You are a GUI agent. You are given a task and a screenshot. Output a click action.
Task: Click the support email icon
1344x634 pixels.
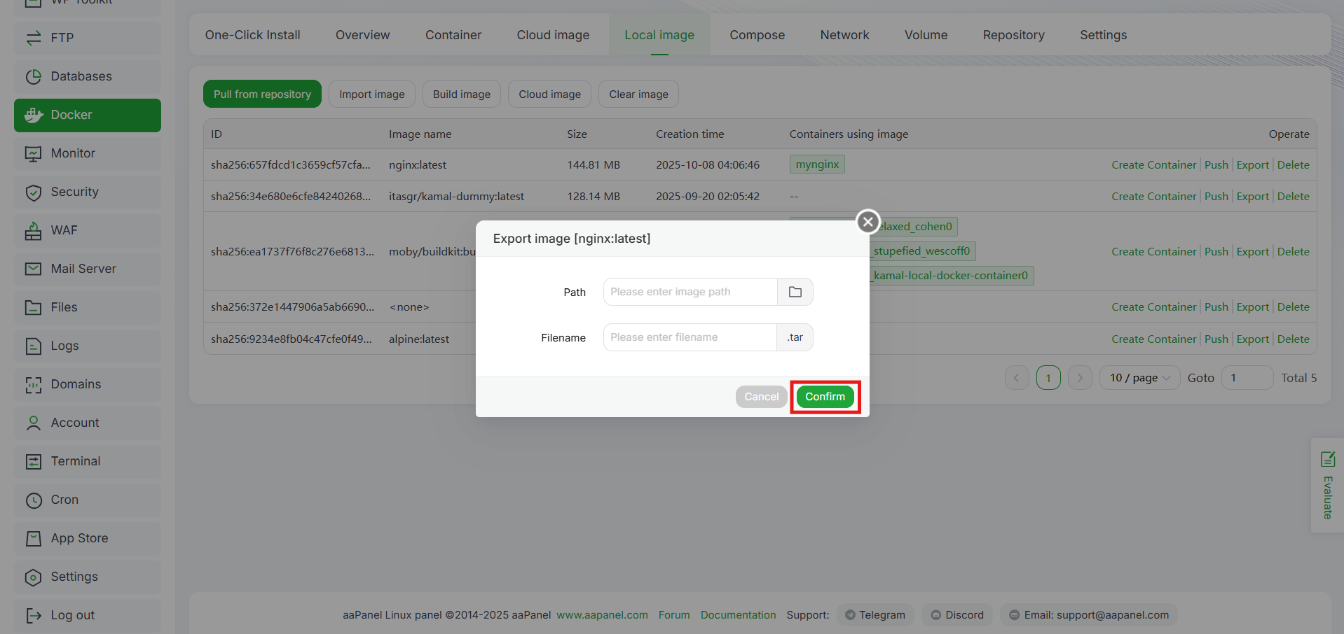(1014, 615)
